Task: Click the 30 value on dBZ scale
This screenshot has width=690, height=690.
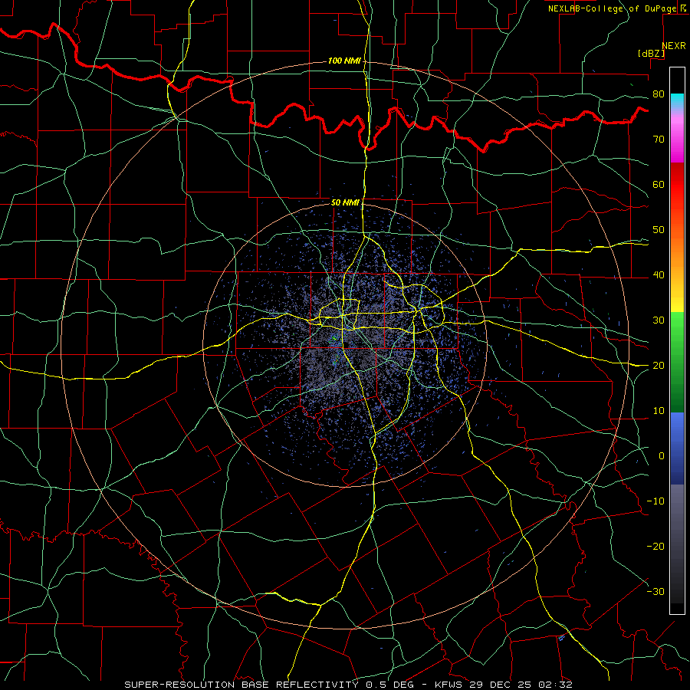Action: (659, 320)
